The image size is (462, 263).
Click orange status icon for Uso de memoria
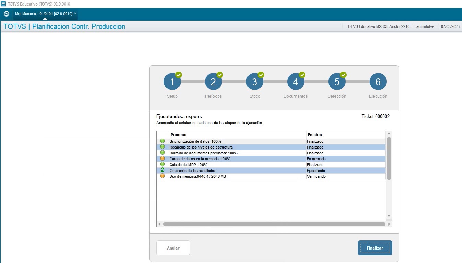(162, 176)
